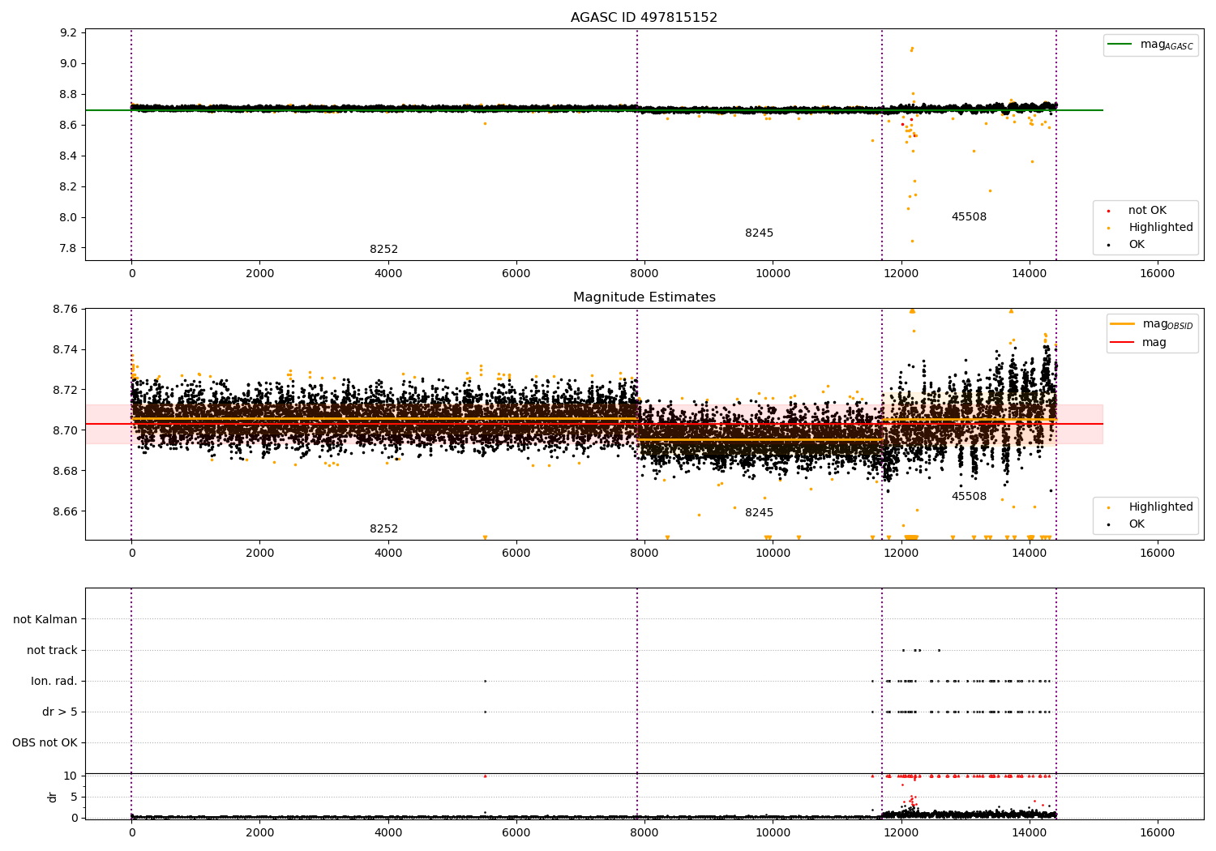
Task: Click 'OK' legend entry under top plot's 'Highlighted'
Action: point(1137,245)
